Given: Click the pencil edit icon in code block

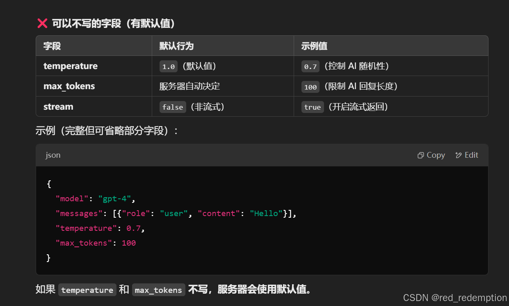Looking at the screenshot, I should click(459, 155).
